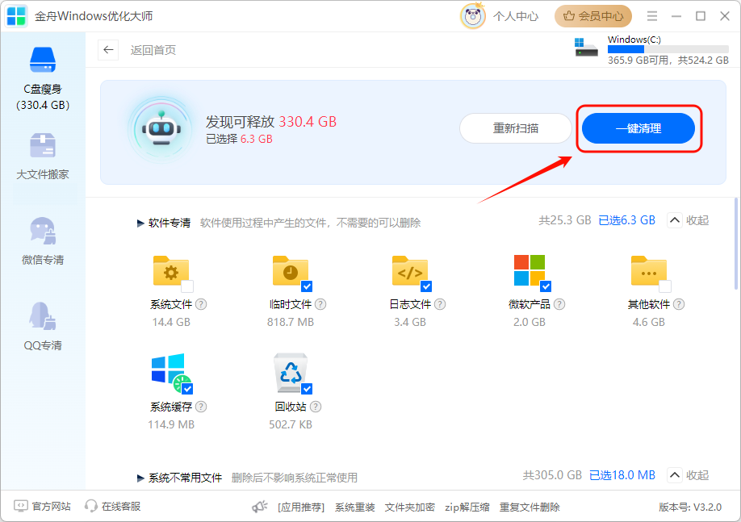
Task: Click the 818.7 MB size under 临时文件
Action: click(291, 322)
